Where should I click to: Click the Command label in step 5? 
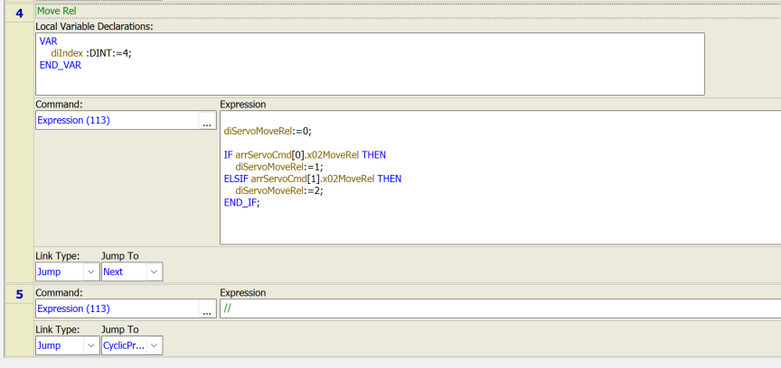point(59,293)
